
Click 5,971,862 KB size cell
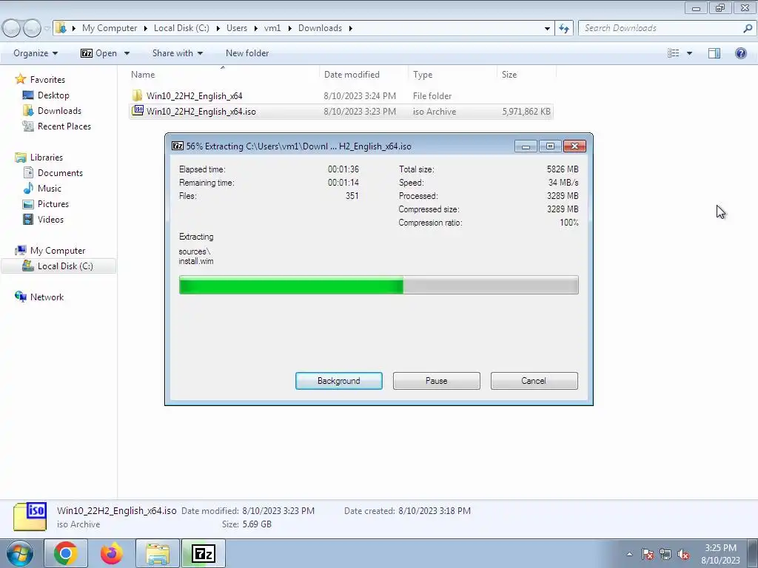(526, 112)
